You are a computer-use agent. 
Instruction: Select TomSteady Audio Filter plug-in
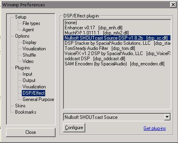(x=117, y=48)
